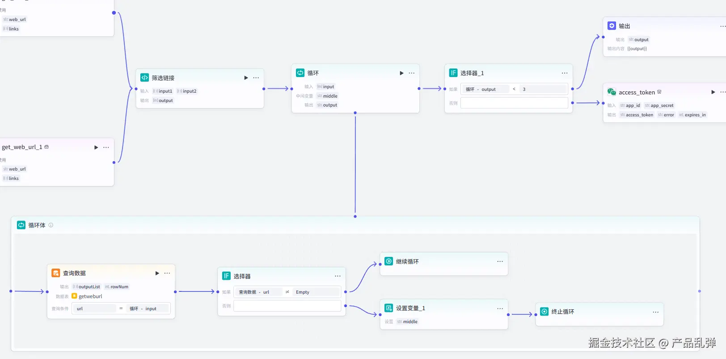The width and height of the screenshot is (726, 359).
Task: Click the access_token WeChat icon
Action: 612,92
